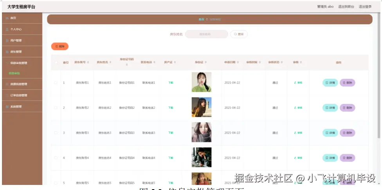Expand the 系统管理 sidebar menu

click(22, 107)
